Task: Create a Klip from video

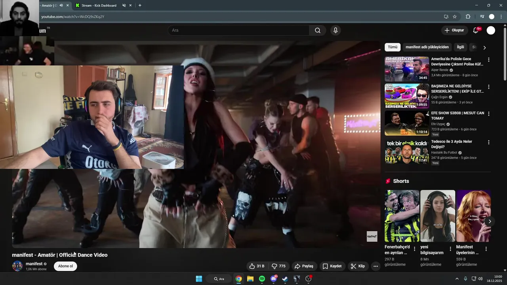Action: point(358,266)
